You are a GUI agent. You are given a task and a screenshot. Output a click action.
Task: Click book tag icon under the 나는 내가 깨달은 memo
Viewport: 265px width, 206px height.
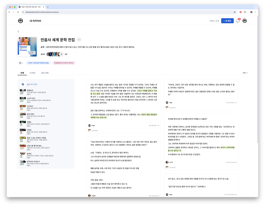coord(89,130)
